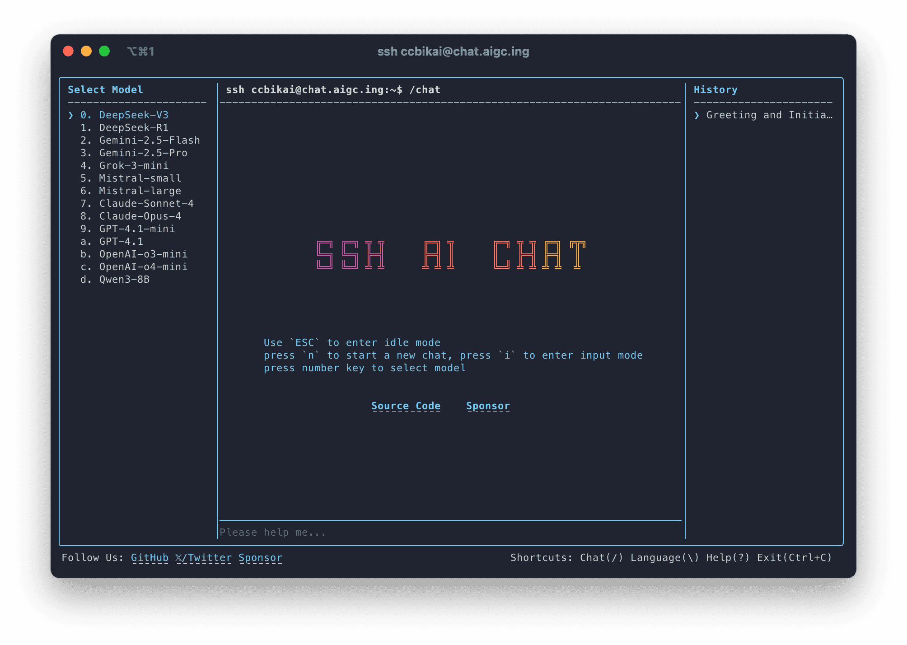Open the Greeting and Initial chat history entry
This screenshot has height=645, width=907.
pyautogui.click(x=768, y=115)
